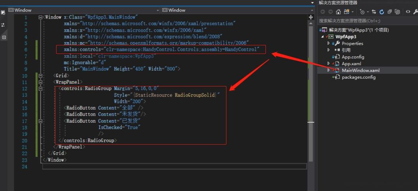Click the RadioButton Content="未发货" line

(x=105, y=114)
